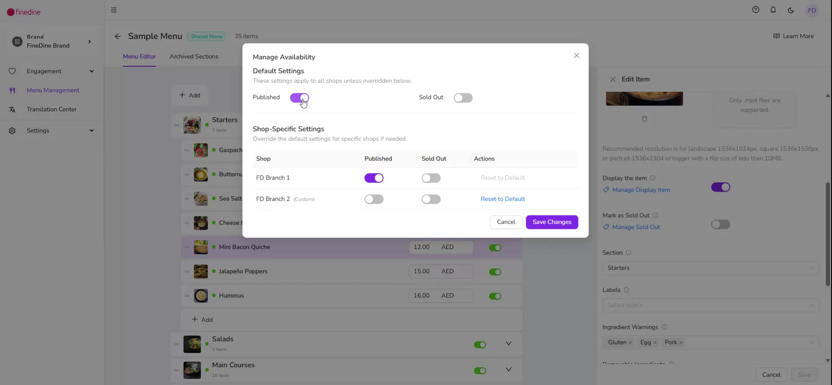Toggle Mark as Sold Out switch in Edit Item

(721, 225)
